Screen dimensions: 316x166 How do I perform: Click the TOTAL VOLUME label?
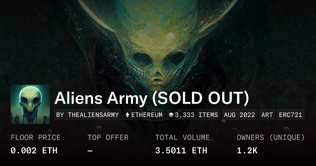[182, 138]
